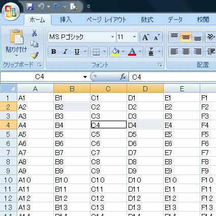Change text orientation icon
Image resolution: width=216 pixels, height=216 pixels.
point(210,37)
